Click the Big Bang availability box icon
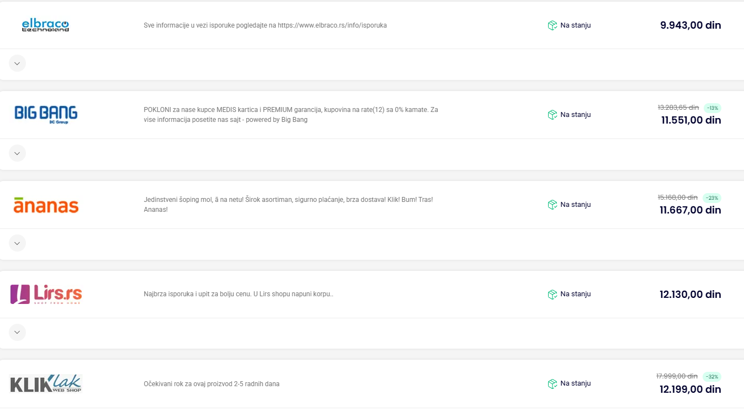Image resolution: width=744 pixels, height=411 pixels. (x=552, y=115)
